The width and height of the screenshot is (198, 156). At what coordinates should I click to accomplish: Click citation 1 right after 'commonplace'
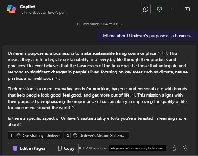(159, 53)
